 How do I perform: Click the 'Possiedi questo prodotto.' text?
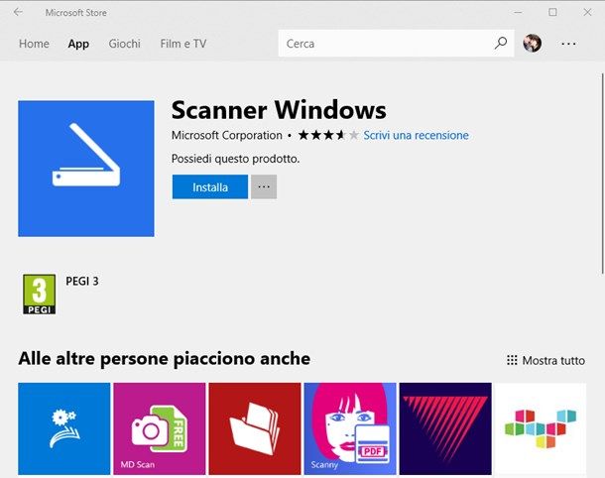[x=235, y=159]
